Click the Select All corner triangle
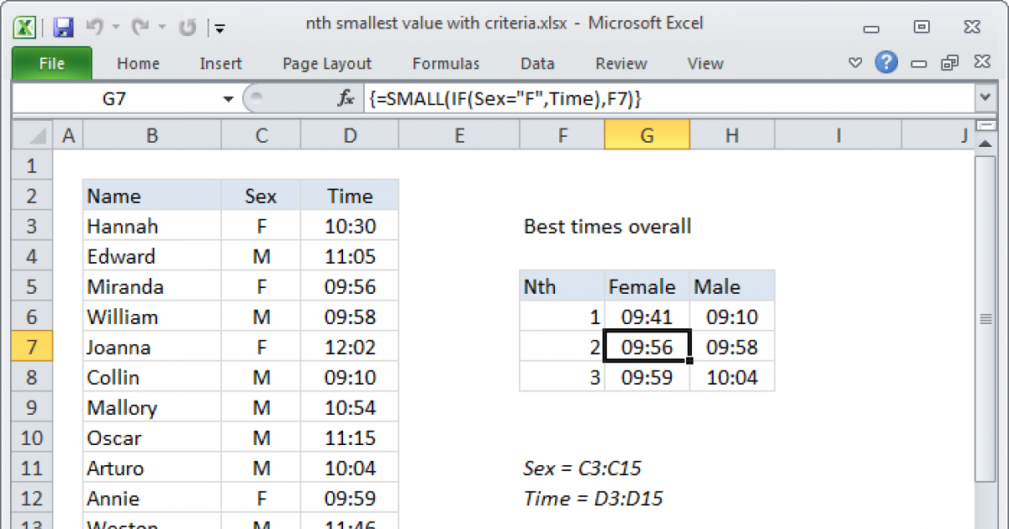Screen dimensions: 1009x529 tap(33, 135)
